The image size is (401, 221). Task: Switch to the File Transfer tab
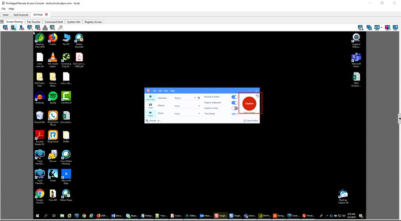tap(34, 22)
